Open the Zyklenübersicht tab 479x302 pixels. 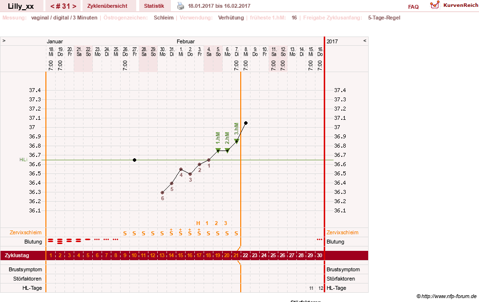coord(107,6)
